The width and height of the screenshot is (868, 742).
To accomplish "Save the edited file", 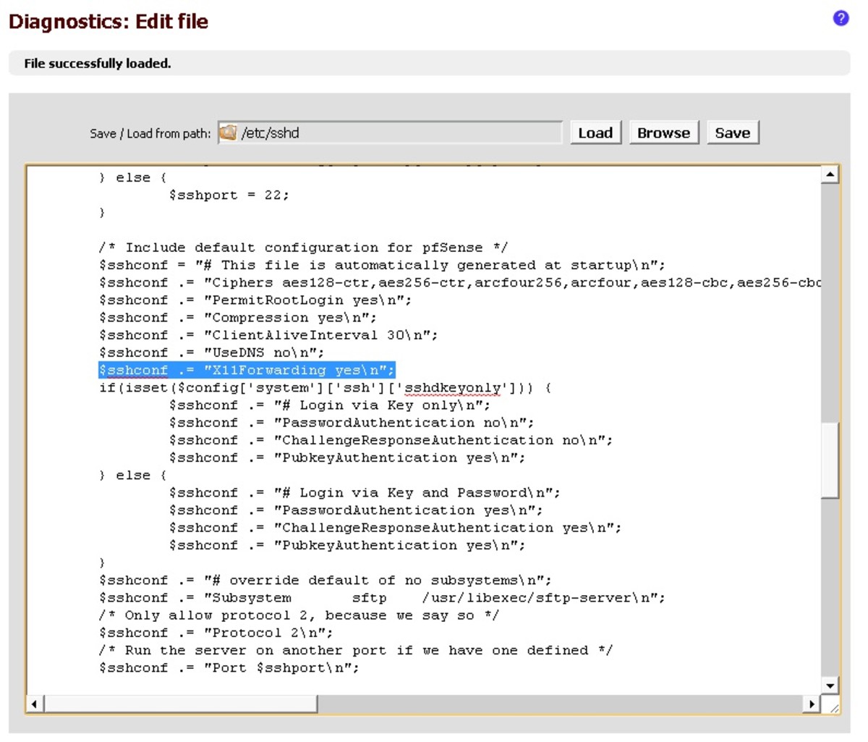I will 732,132.
